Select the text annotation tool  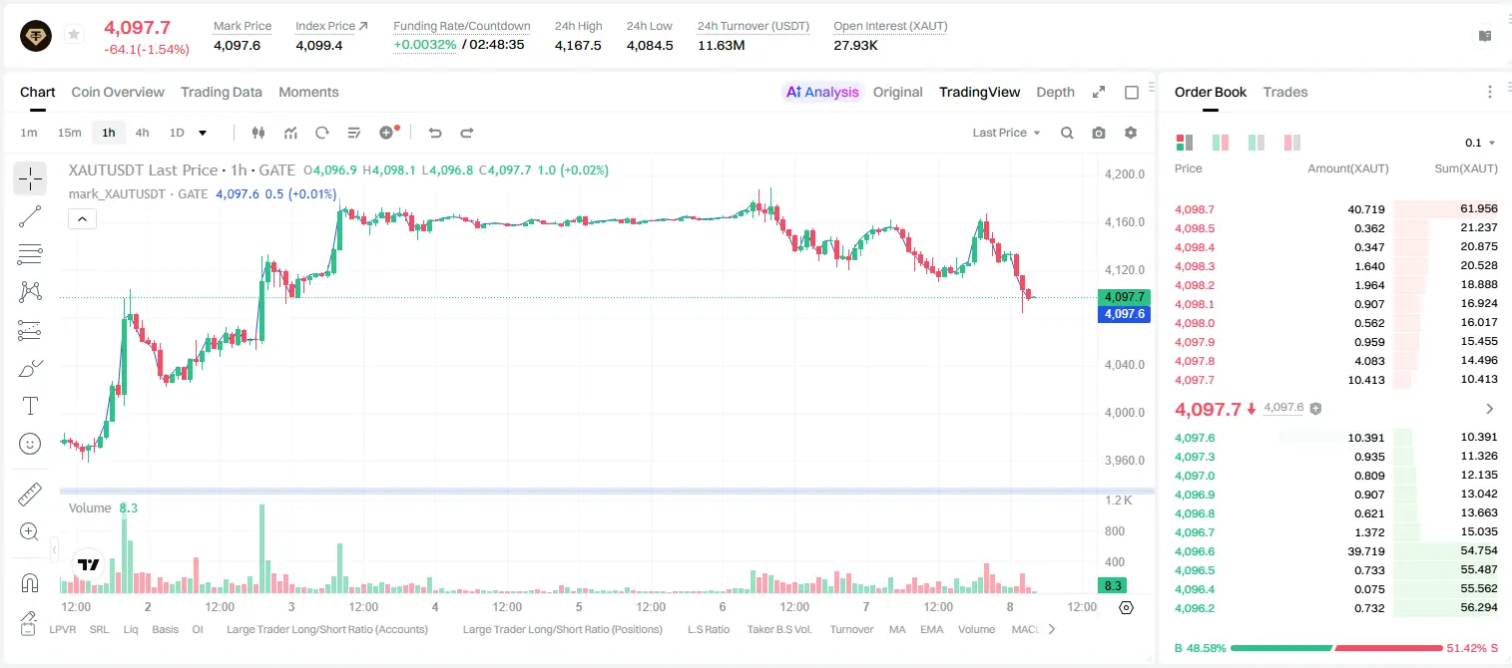pyautogui.click(x=30, y=406)
